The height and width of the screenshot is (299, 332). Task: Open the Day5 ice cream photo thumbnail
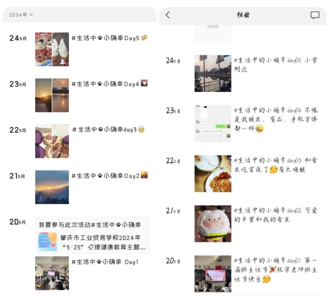coord(52,49)
